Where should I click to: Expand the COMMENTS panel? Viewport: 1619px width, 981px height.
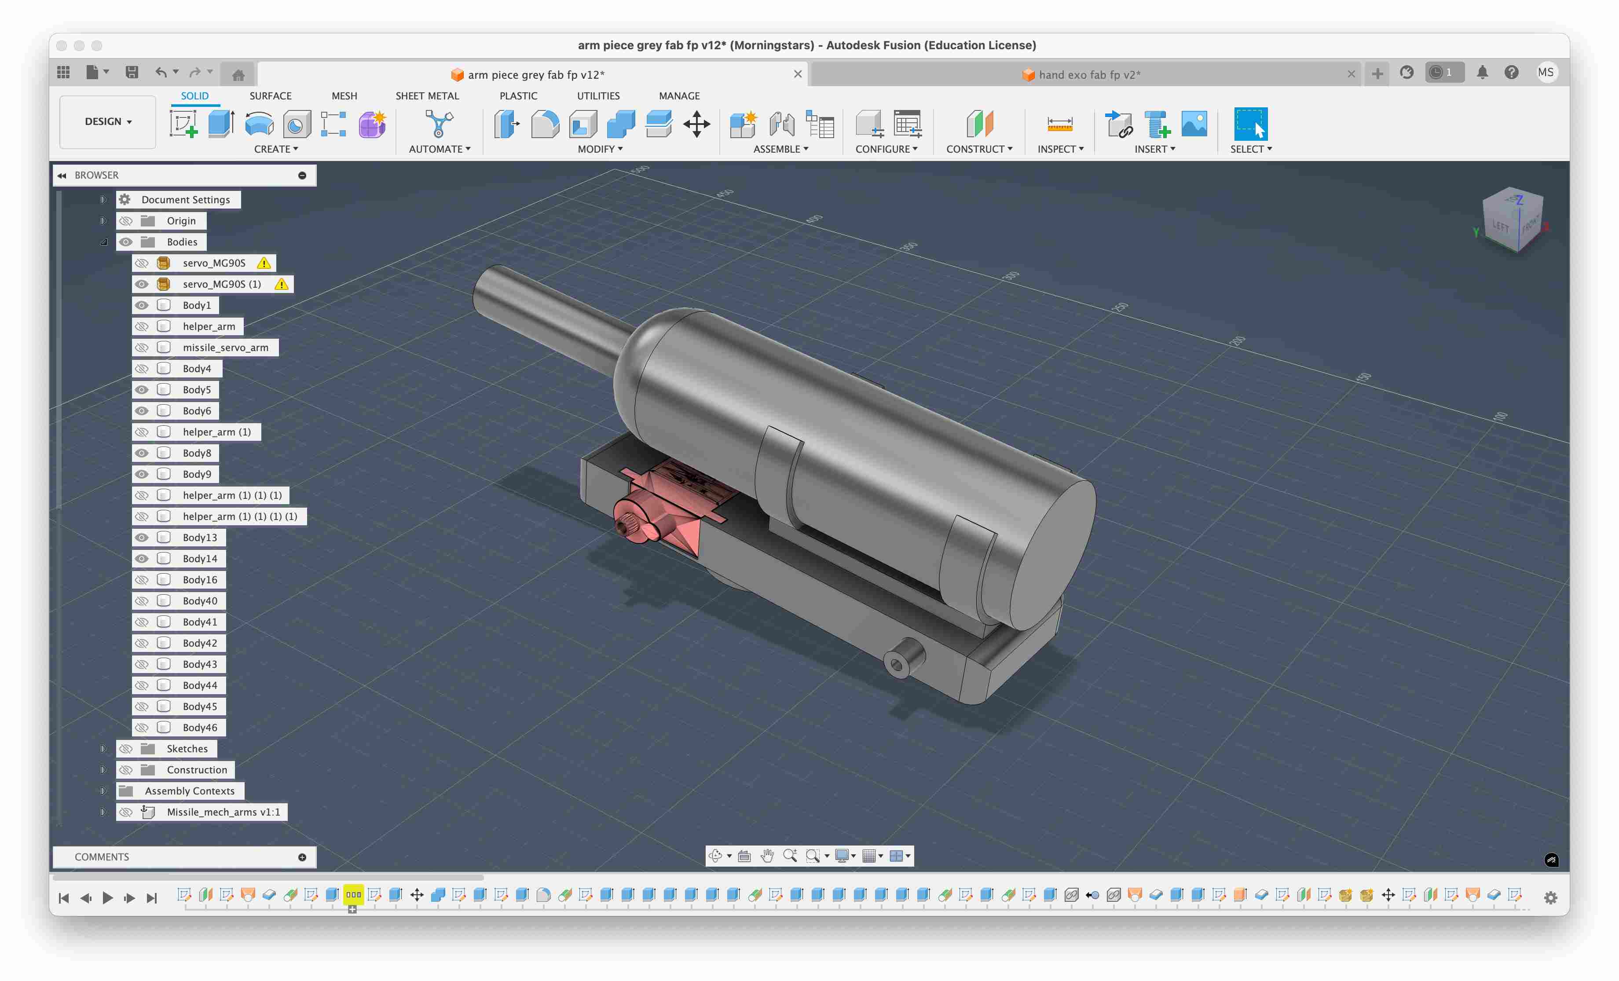pyautogui.click(x=302, y=857)
